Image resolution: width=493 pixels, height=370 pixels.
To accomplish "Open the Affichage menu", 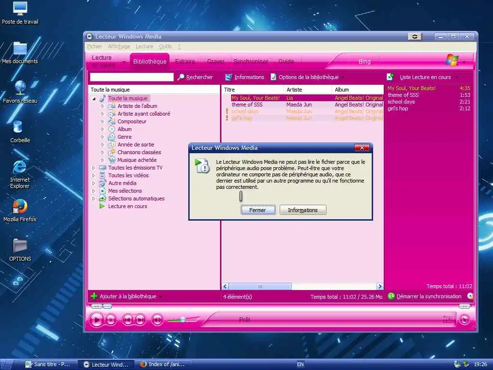I will coord(119,47).
